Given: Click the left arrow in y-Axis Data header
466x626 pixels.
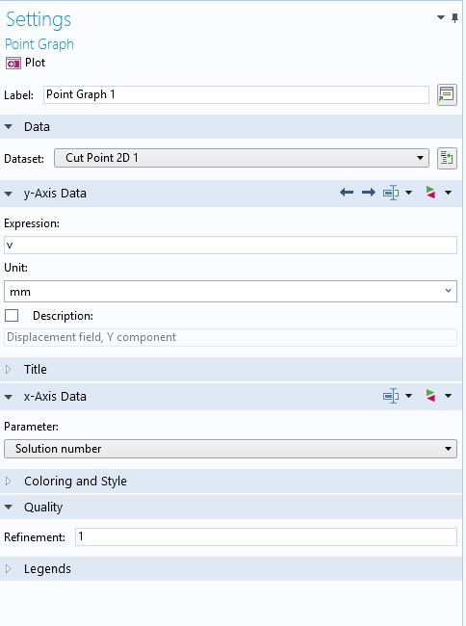Looking at the screenshot, I should pyautogui.click(x=347, y=193).
